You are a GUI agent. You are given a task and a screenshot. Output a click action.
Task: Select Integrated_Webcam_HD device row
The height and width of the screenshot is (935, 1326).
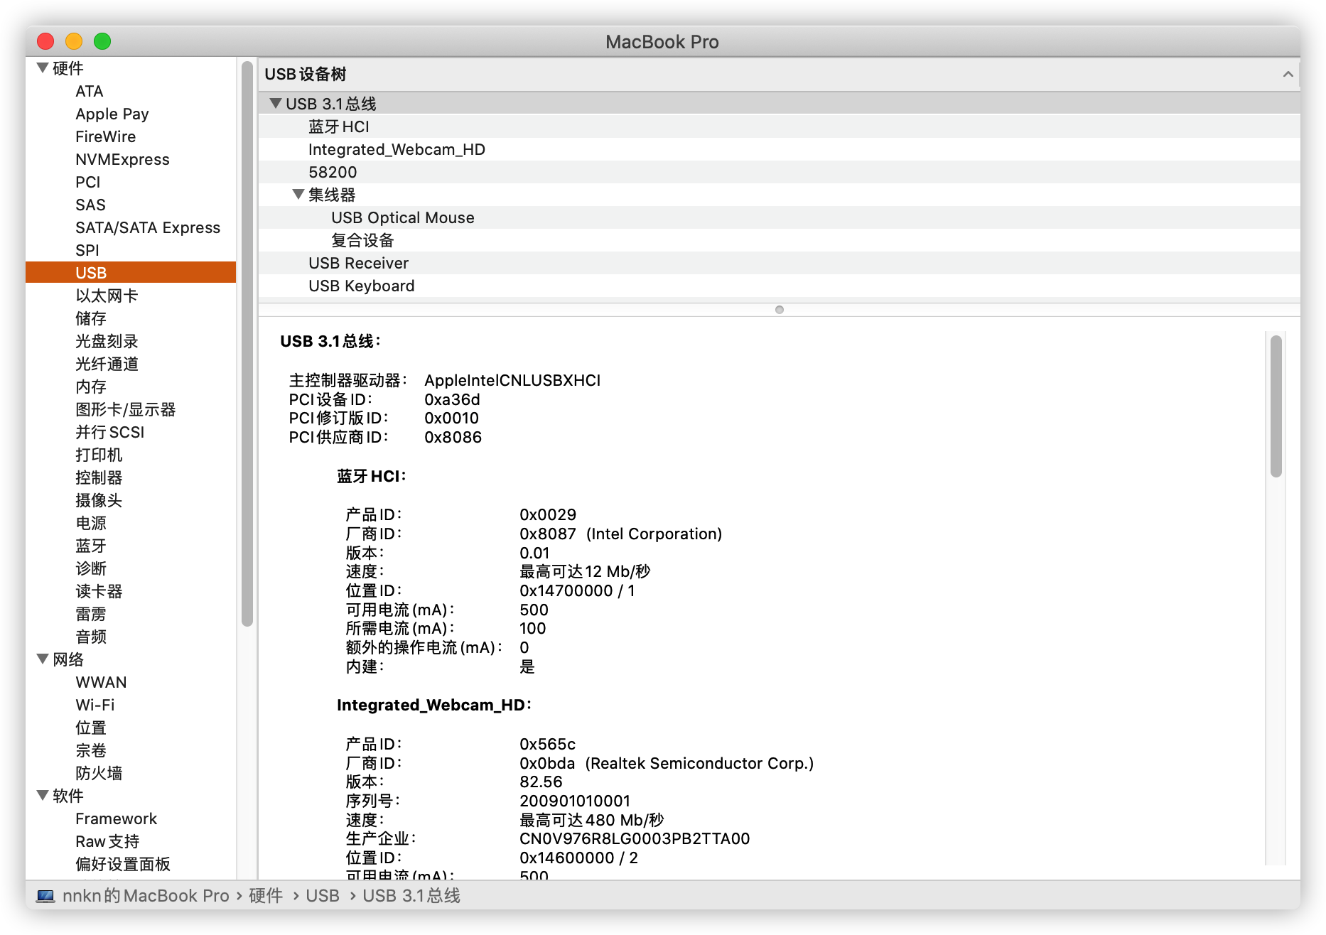point(779,149)
